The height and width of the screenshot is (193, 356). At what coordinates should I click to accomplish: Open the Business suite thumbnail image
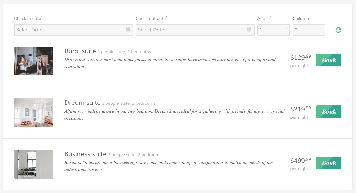click(34, 164)
